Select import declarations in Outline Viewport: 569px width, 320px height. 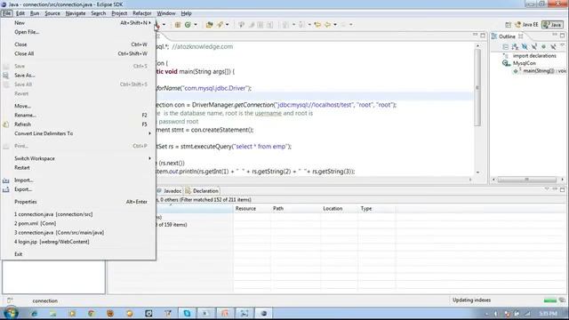pos(534,56)
